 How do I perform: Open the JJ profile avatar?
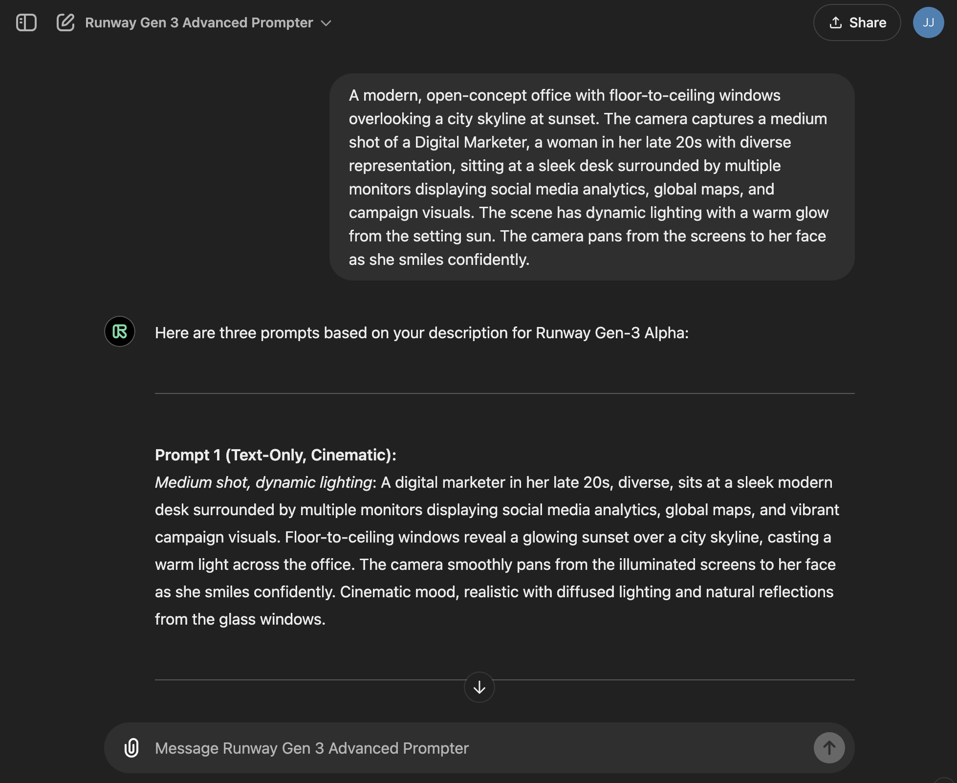coord(928,22)
